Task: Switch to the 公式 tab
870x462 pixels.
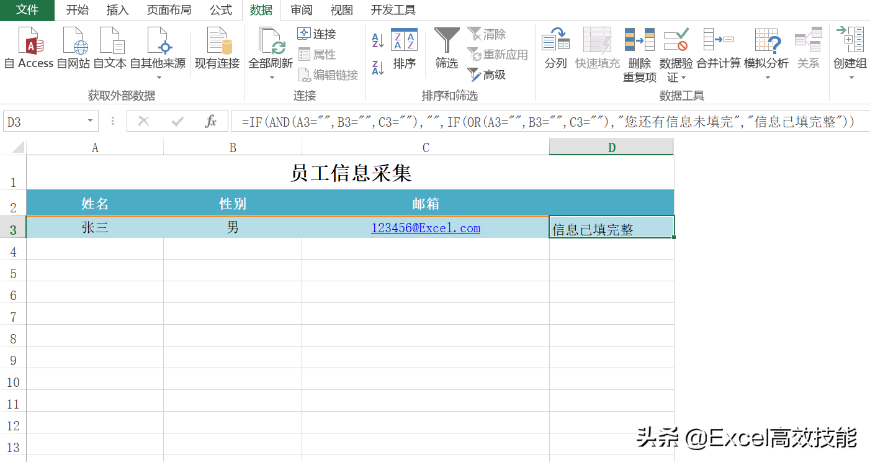Action: pos(221,10)
